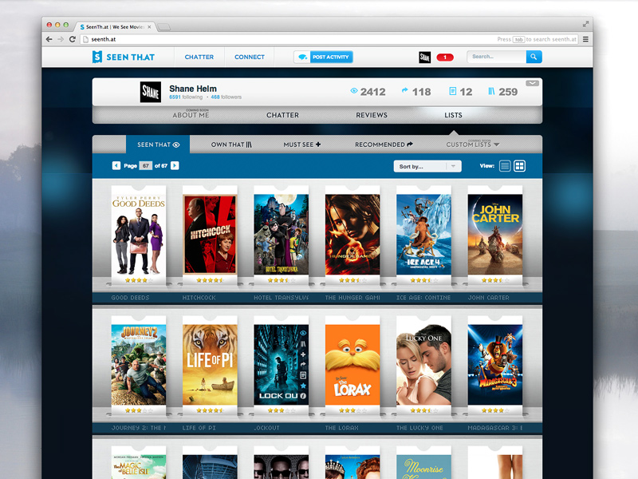
Task: Toggle seen eye icon on Lockout poster
Action: [x=303, y=333]
